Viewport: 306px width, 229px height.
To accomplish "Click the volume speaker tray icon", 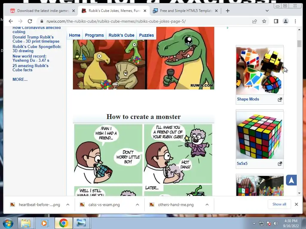I will tap(276, 223).
